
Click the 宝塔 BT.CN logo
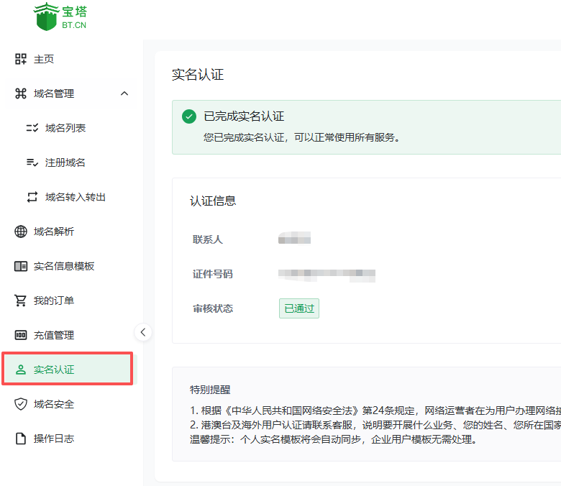(x=60, y=17)
